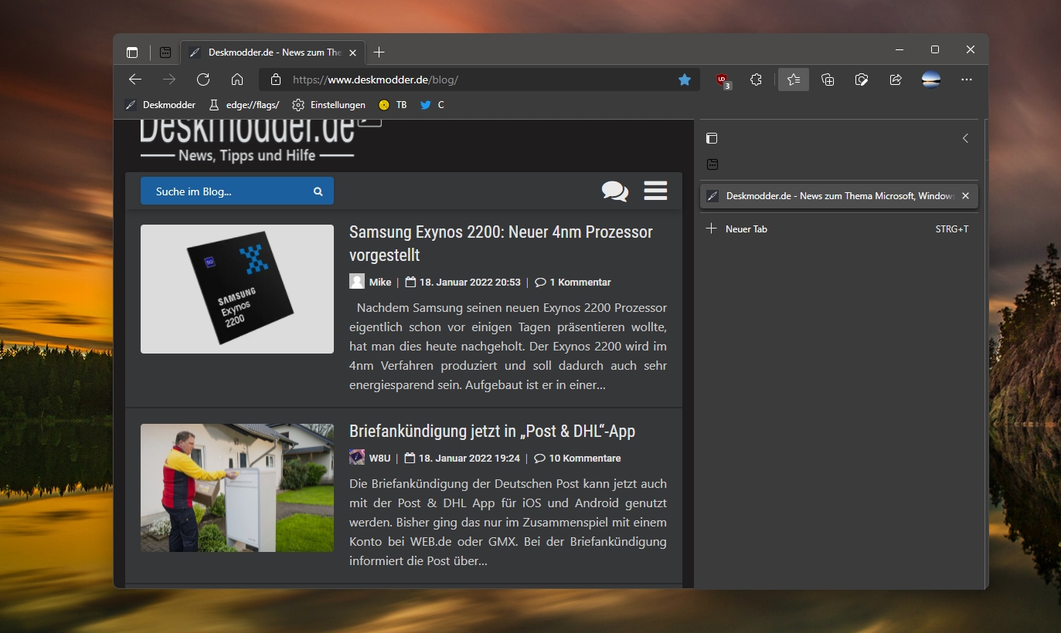Click Neuer Tab in vertical pane
The width and height of the screenshot is (1061, 633).
click(x=839, y=229)
